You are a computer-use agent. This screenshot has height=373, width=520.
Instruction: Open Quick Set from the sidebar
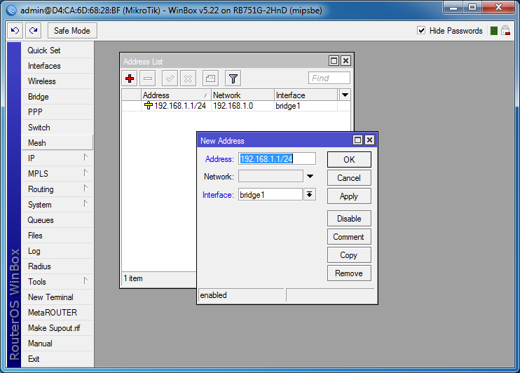pos(57,50)
